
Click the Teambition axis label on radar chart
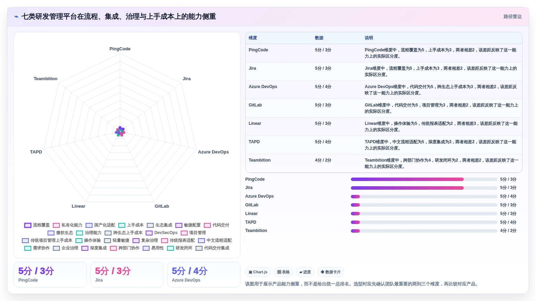tap(46, 79)
